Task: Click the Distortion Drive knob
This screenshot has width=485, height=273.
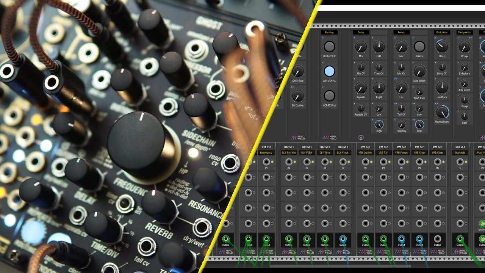Action: click(442, 47)
